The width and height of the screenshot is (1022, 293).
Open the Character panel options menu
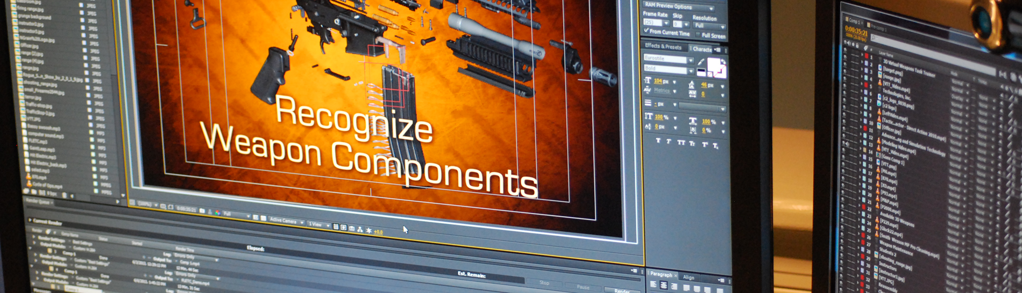pos(717,50)
